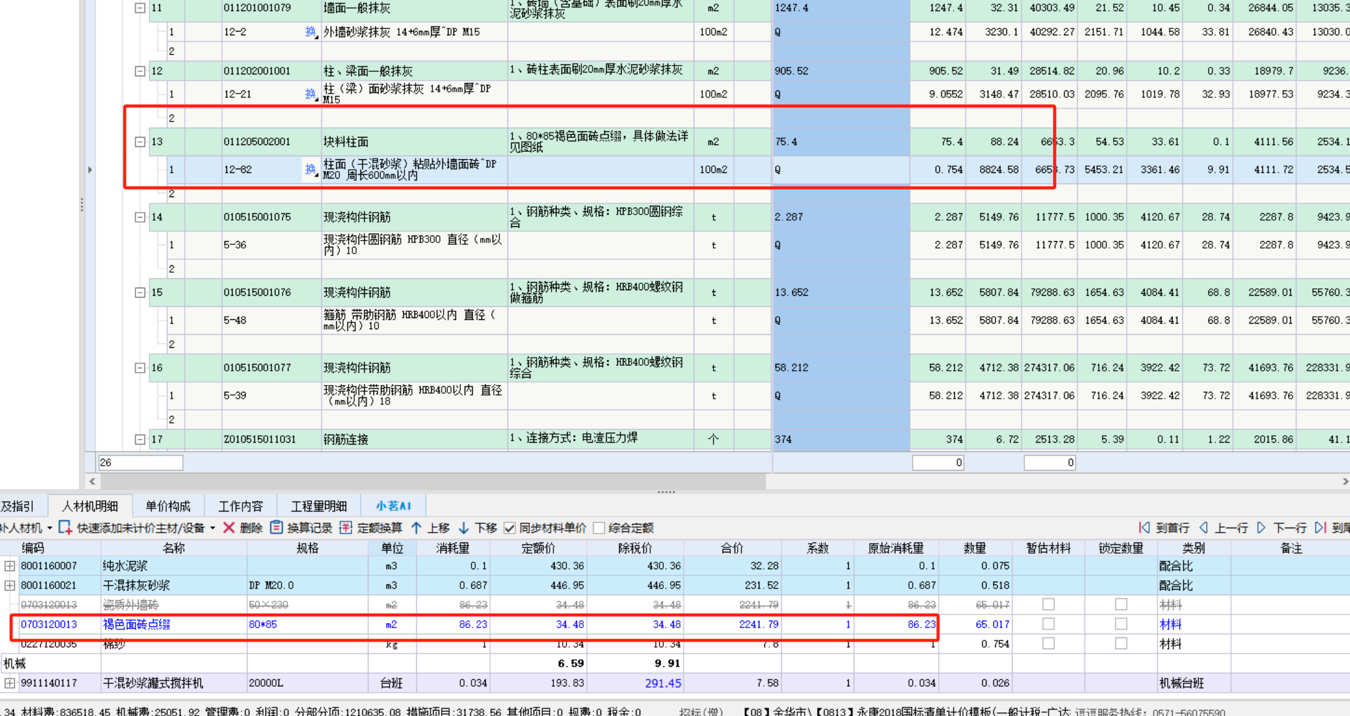The height and width of the screenshot is (716, 1350).
Task: Click the horizontal scrollbar thumb
Action: pos(433,481)
